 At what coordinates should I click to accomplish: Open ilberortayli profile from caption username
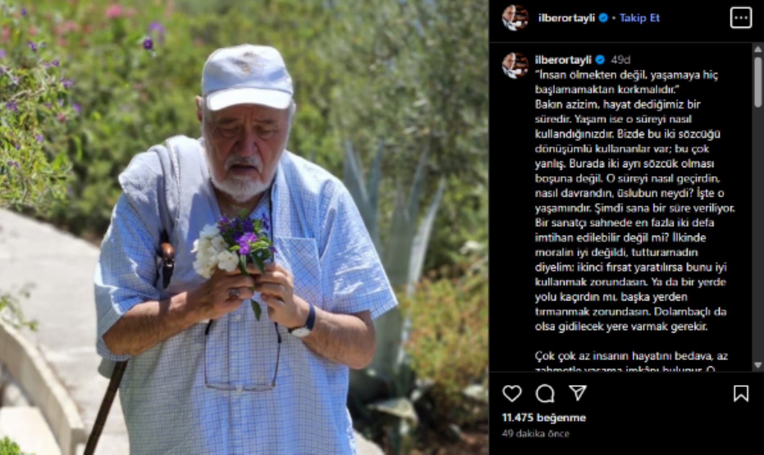[x=563, y=59]
